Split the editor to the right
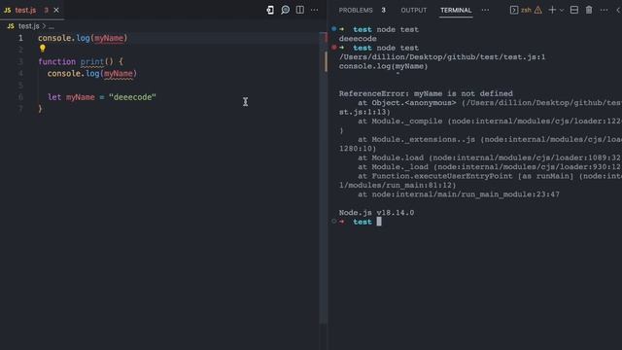This screenshot has height=350, width=622. [x=300, y=10]
